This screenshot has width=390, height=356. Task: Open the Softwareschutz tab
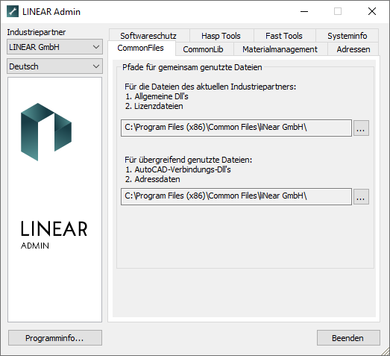point(148,36)
